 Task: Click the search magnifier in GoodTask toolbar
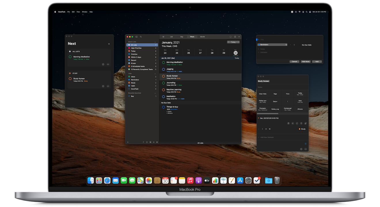click(140, 37)
